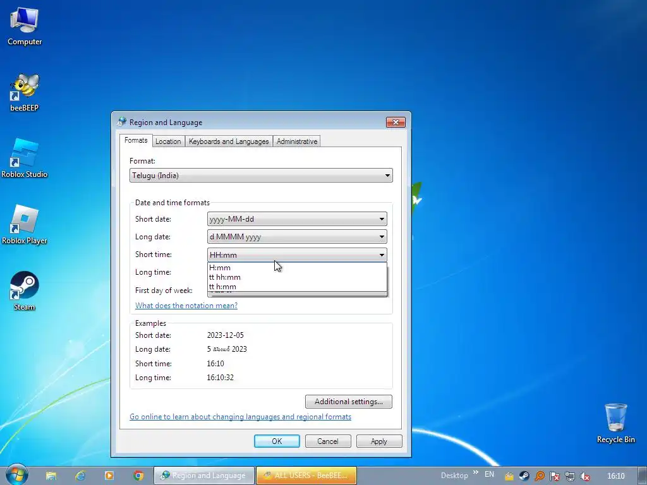Open the go online regional formats link
Viewport: 647px width, 485px height.
coord(240,417)
